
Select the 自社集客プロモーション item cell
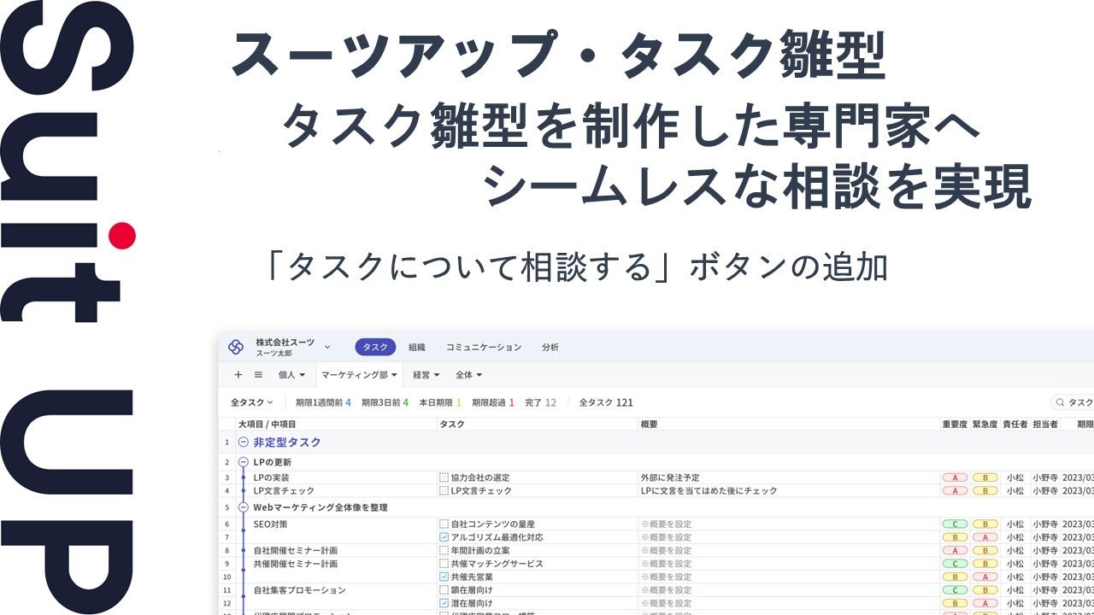coord(299,590)
